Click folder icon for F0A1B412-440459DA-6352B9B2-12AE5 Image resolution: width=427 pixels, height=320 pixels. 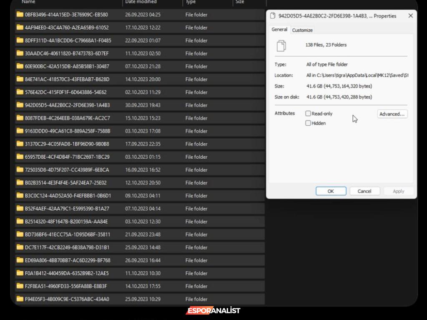(x=20, y=273)
